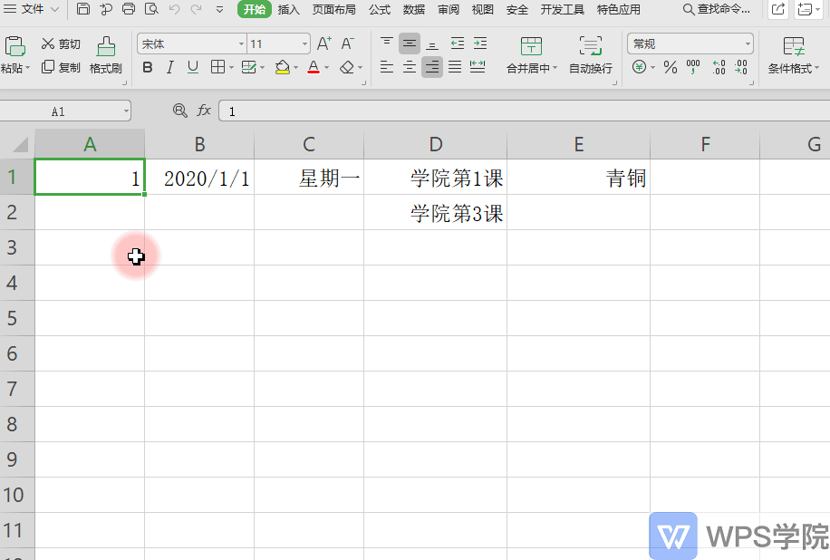Image resolution: width=830 pixels, height=560 pixels.
Task: Click the Borders grid icon
Action: coord(217,67)
